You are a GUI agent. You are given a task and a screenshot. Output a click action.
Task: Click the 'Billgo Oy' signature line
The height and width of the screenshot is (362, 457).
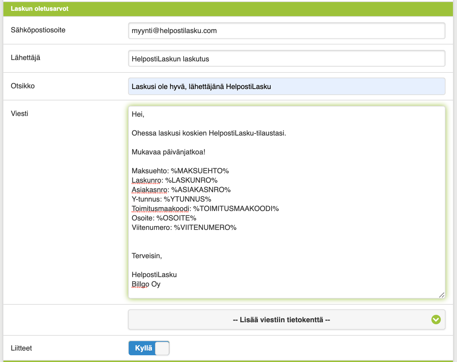tap(146, 284)
